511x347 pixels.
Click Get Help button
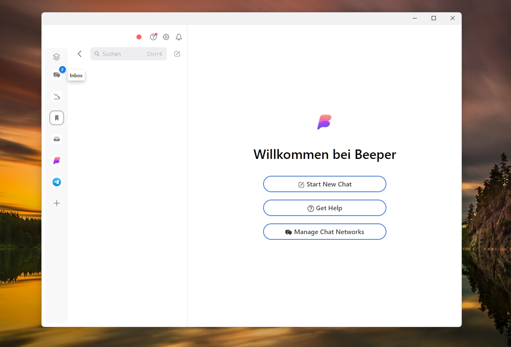(x=325, y=208)
